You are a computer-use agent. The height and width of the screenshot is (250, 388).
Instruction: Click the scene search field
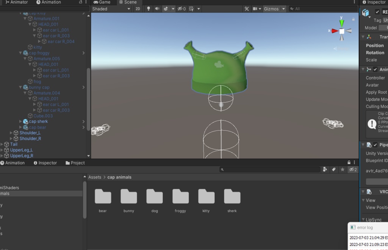click(323, 9)
